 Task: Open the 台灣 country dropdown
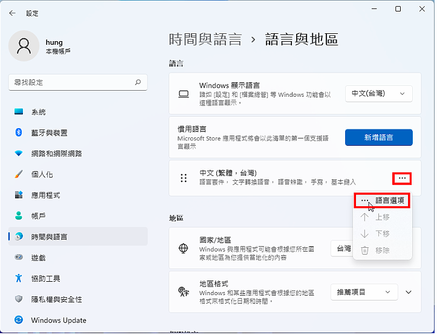click(x=343, y=249)
